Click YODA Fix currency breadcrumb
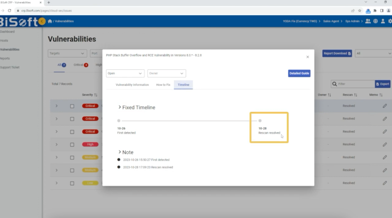The width and height of the screenshot is (392, 218). coord(300,21)
